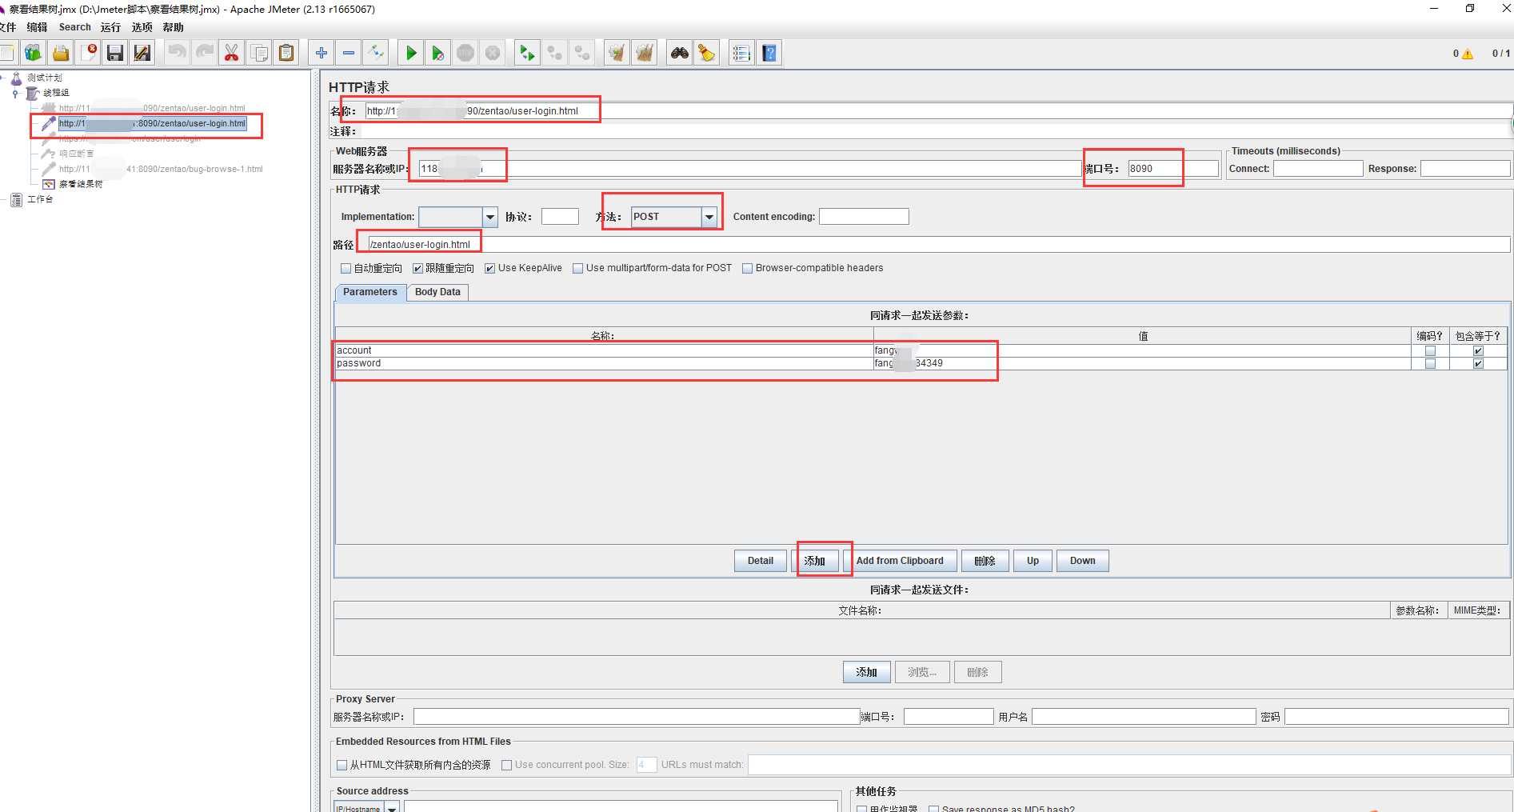Viewport: 1514px width, 812px height.
Task: Switch to the Body Data tab
Action: (x=437, y=292)
